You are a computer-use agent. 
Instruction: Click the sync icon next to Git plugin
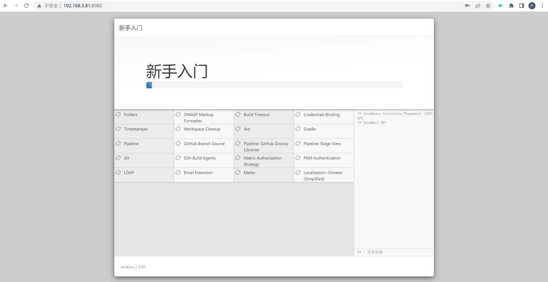118,158
